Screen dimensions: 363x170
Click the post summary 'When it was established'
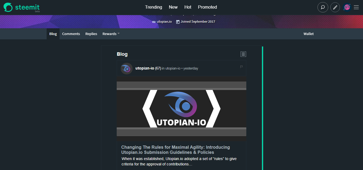tap(179, 161)
